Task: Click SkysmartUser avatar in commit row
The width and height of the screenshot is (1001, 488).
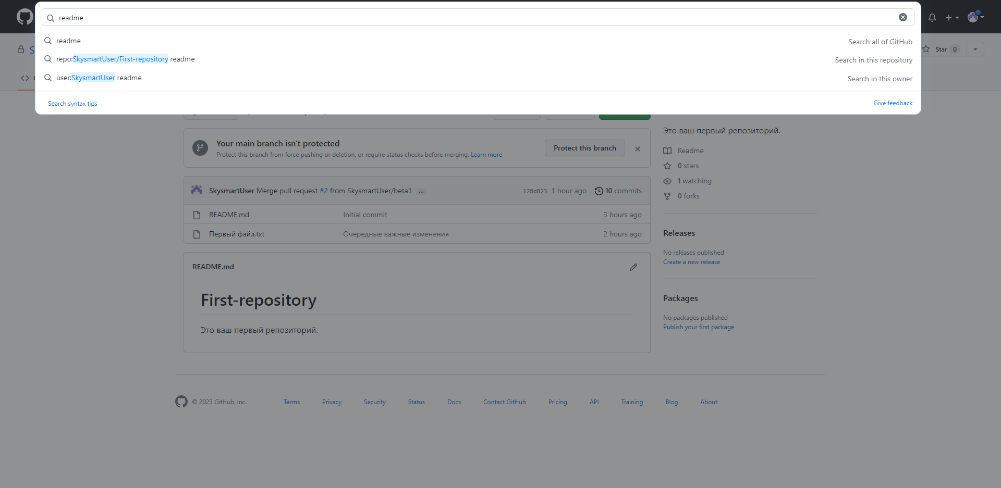Action: [x=197, y=190]
